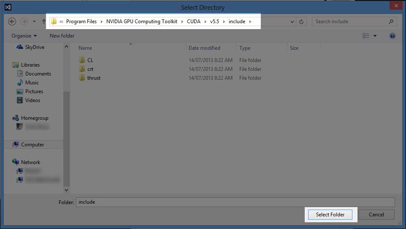Viewport: 406px width, 229px height.
Task: Open the recent locations dropdown arrow
Action: pyautogui.click(x=34, y=22)
